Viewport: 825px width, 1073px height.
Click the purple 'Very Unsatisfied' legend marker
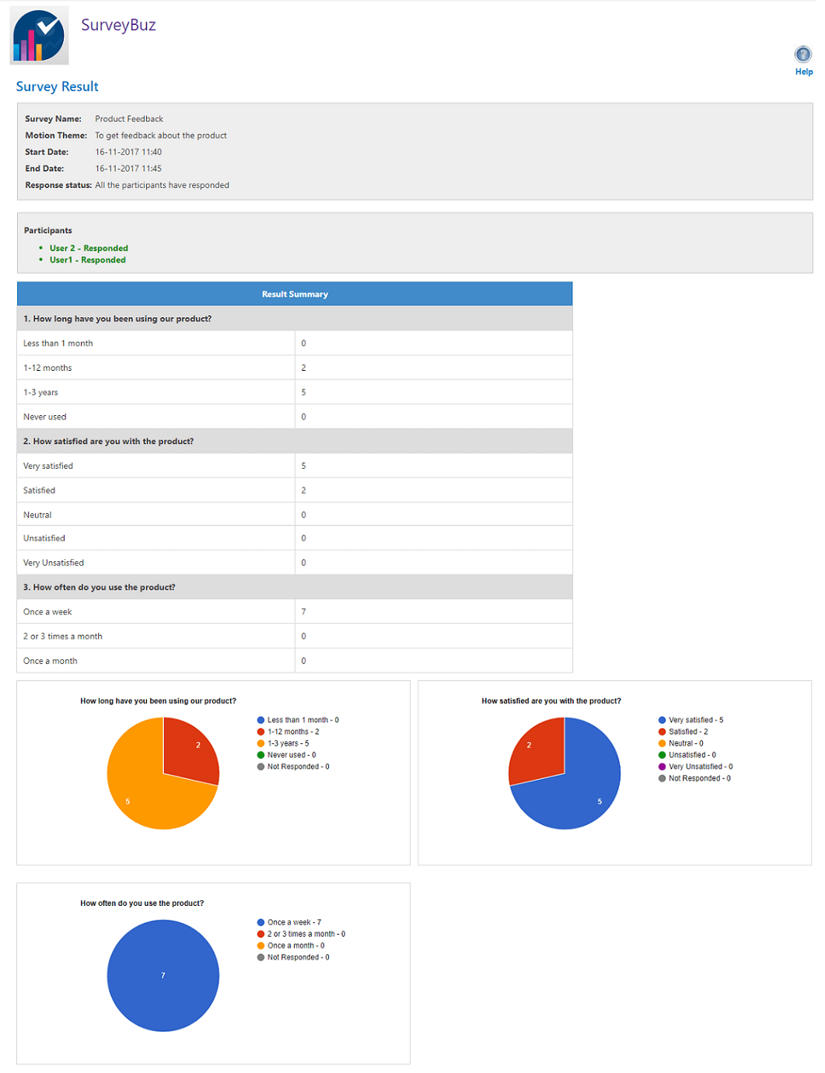click(662, 767)
